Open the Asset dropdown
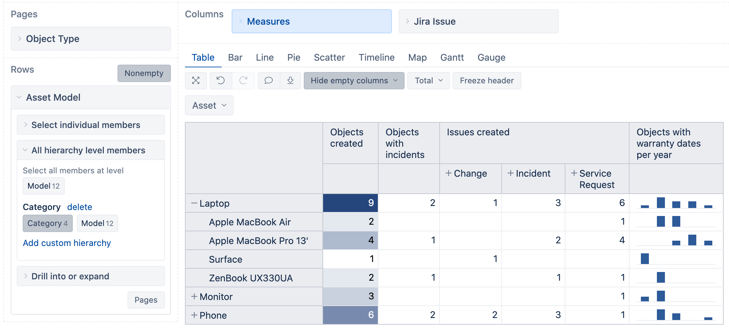 [209, 106]
